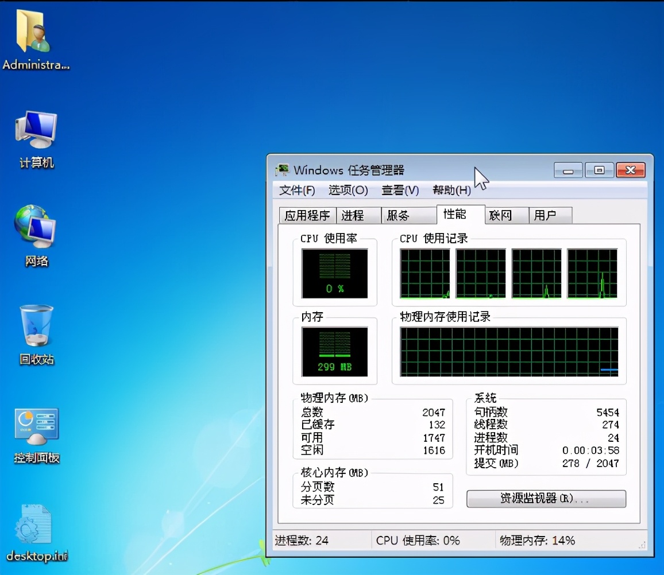Image resolution: width=664 pixels, height=575 pixels.
Task: Launch 资源监视器 (Resource Monitor)
Action: [x=546, y=499]
